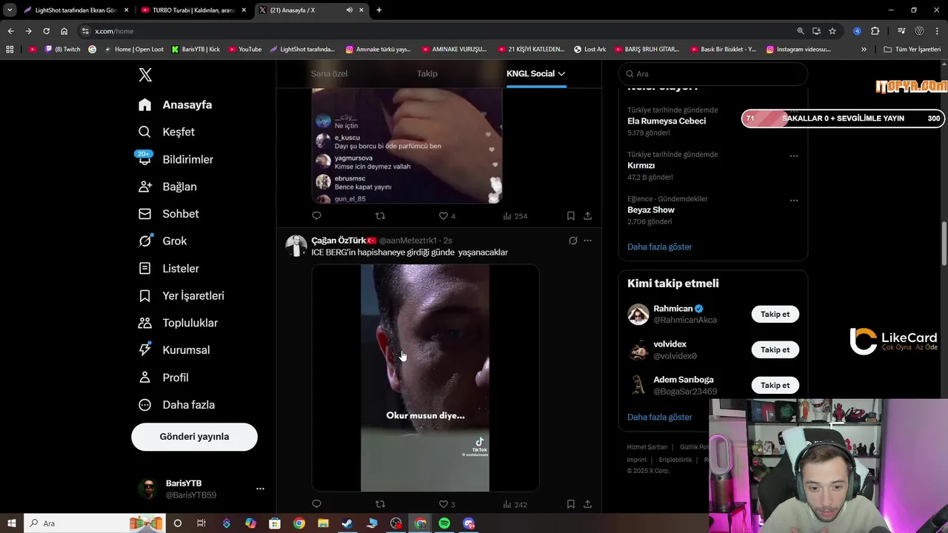Follow Adem Sarıboga with Takip et

pyautogui.click(x=775, y=385)
